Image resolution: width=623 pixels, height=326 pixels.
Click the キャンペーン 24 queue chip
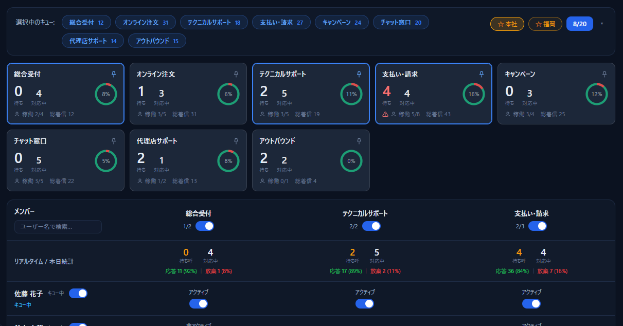coord(342,22)
